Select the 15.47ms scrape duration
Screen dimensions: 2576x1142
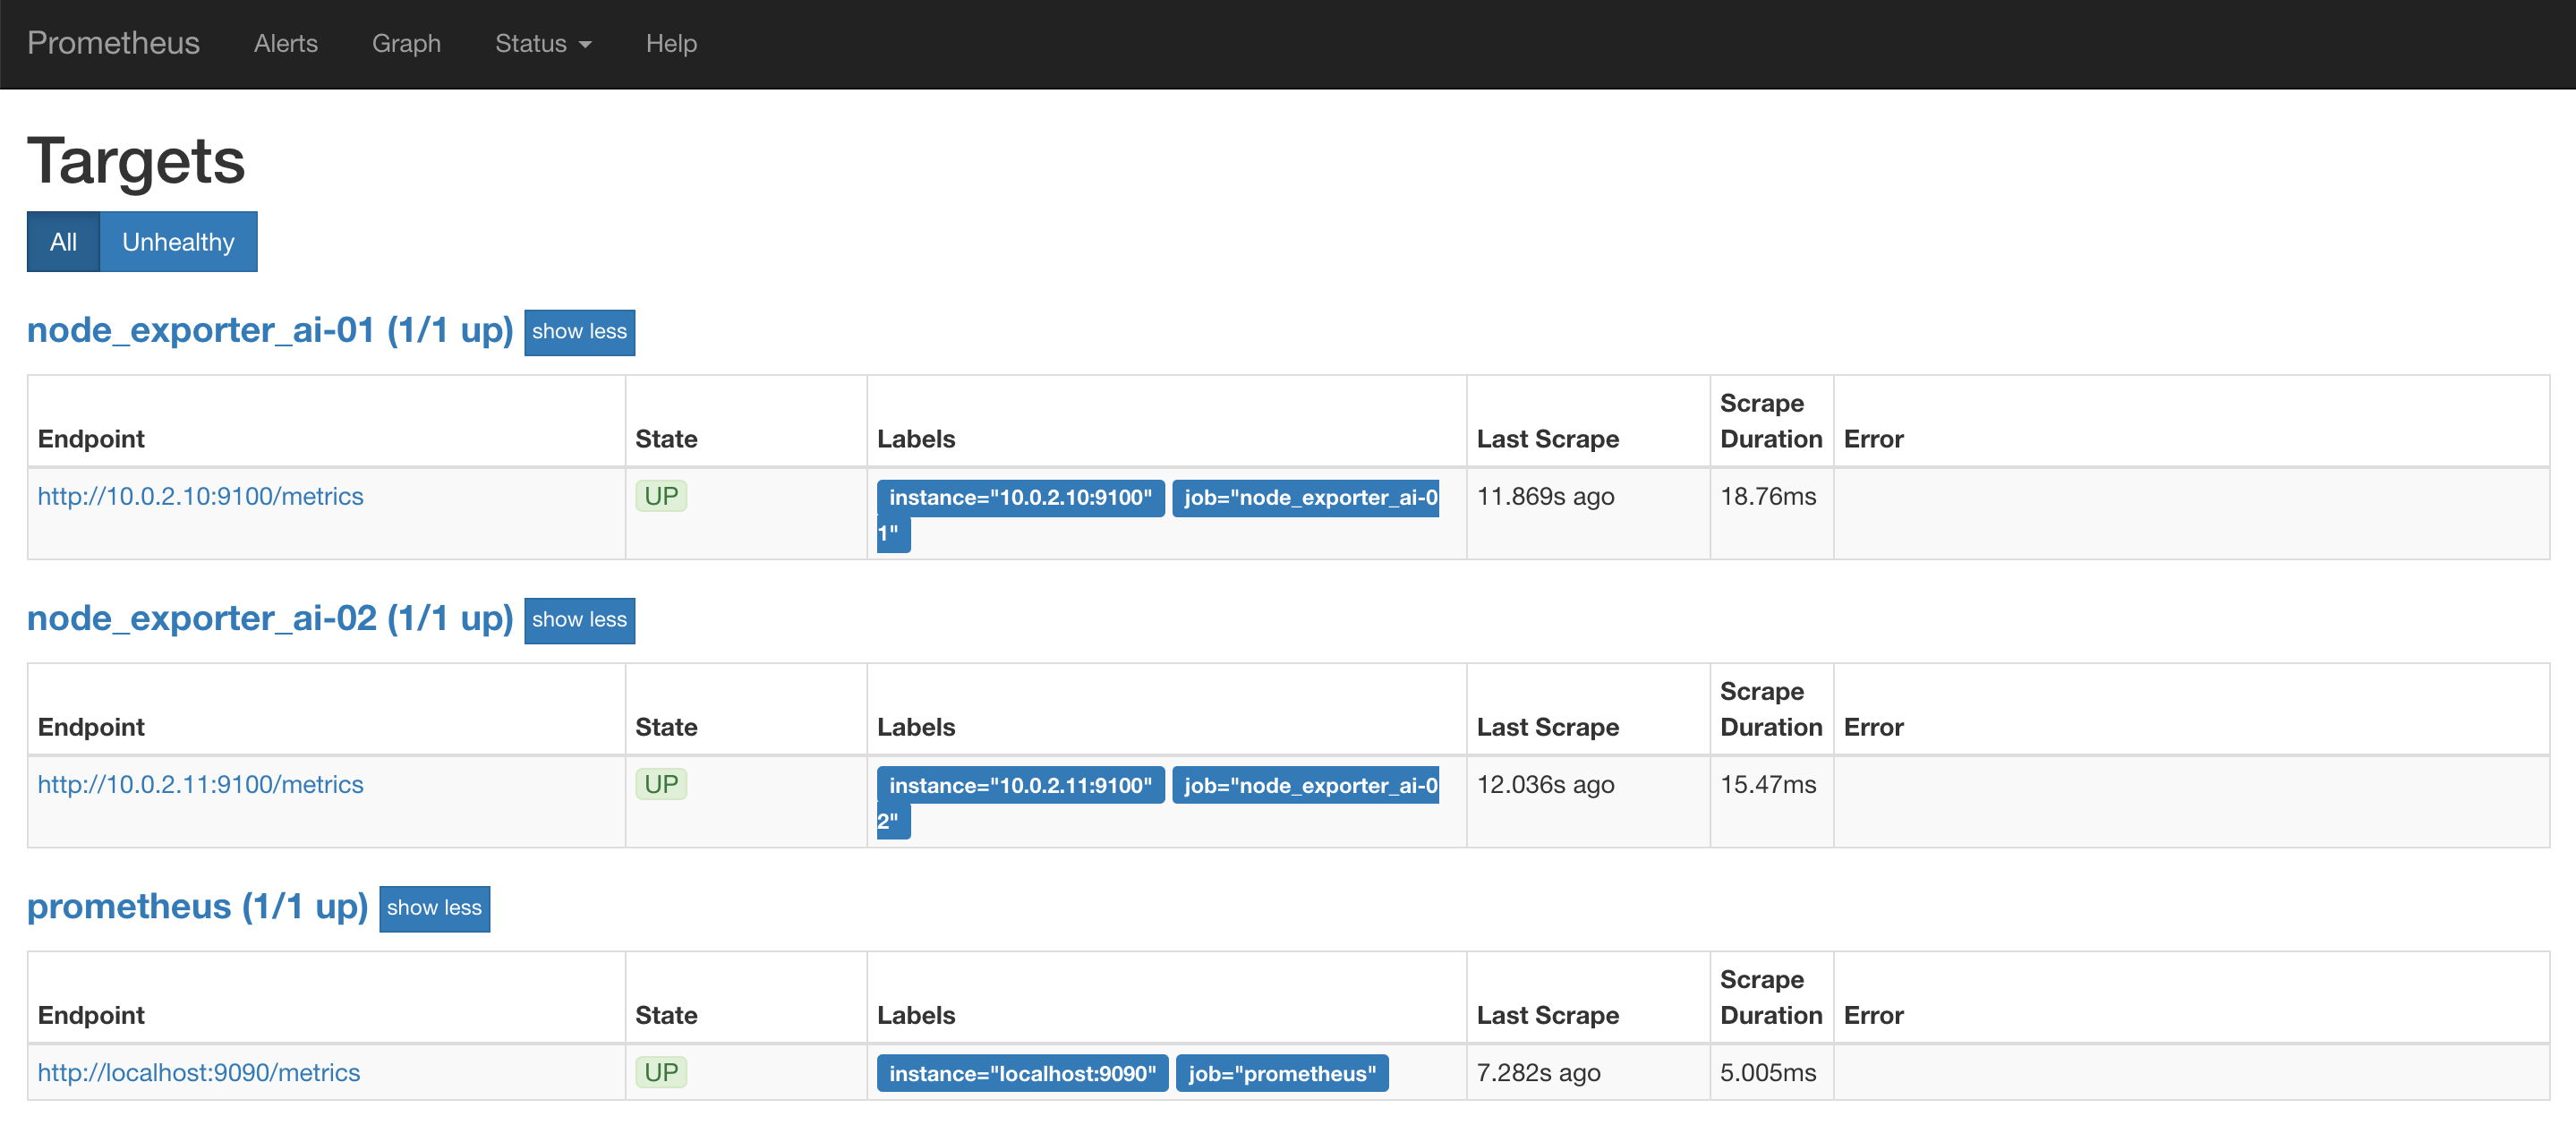1768,784
